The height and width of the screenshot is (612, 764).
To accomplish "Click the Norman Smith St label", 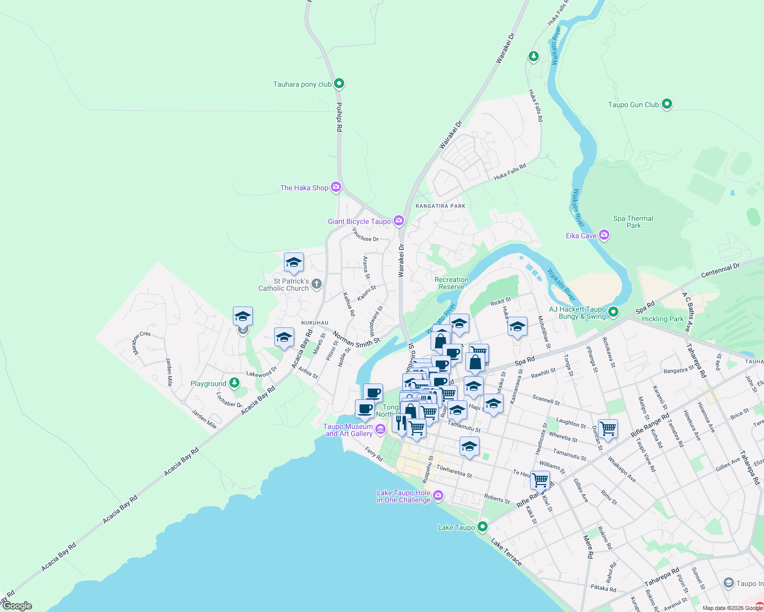I will [x=356, y=340].
